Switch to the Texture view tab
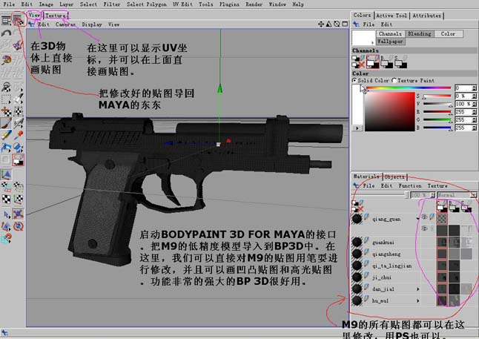This screenshot has height=339, width=479. 56,16
